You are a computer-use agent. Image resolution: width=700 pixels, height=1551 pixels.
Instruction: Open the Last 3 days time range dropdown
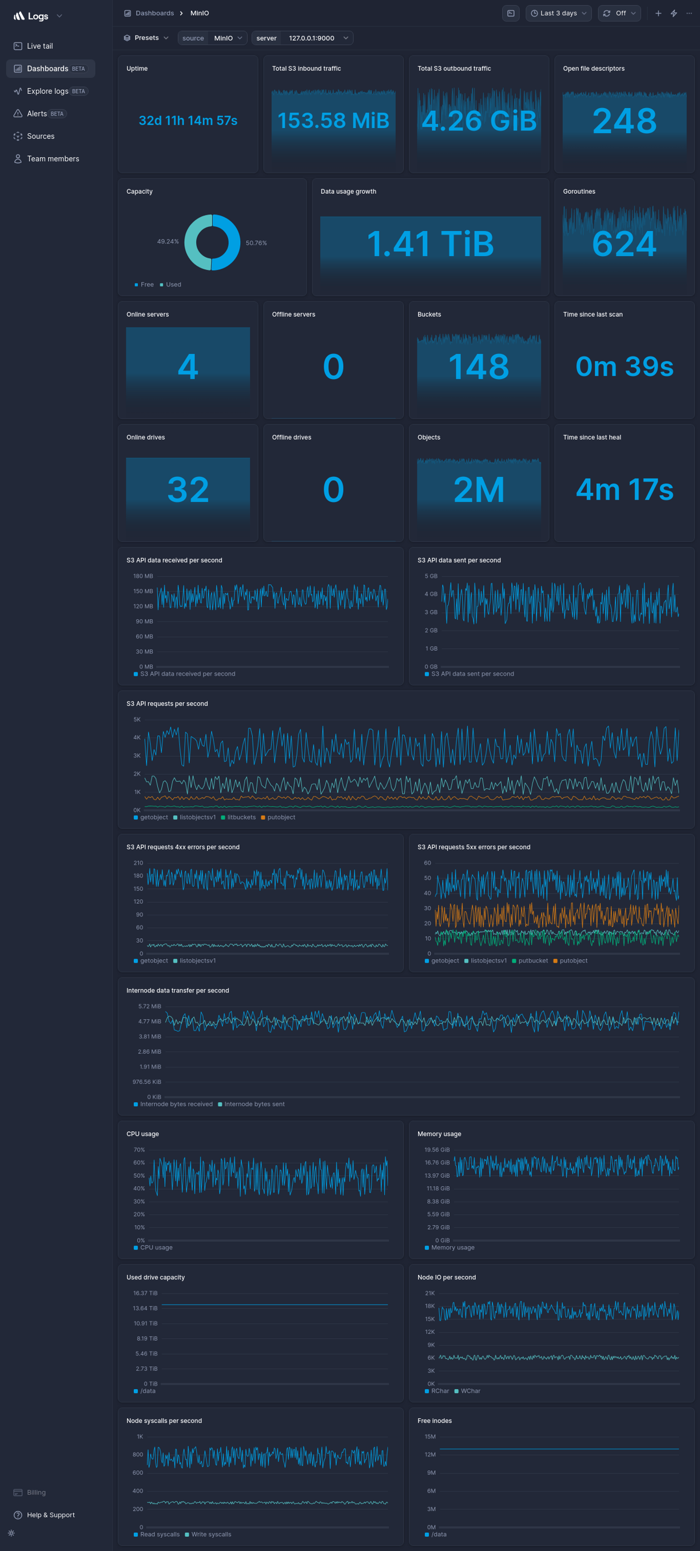tap(558, 13)
